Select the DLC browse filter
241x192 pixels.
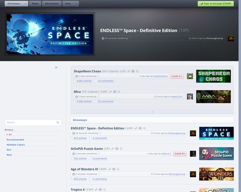pos(9,150)
